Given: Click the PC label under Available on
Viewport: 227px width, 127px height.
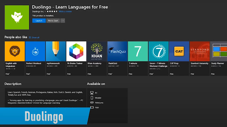Looking at the screenshot, I should [96, 93].
